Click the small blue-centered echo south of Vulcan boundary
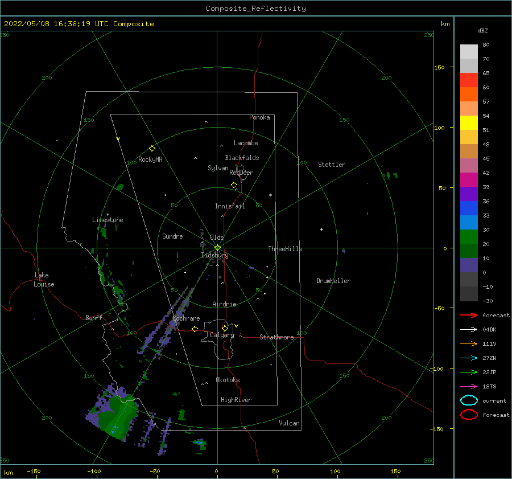Screen dimensions: 512x479 pos(199,443)
